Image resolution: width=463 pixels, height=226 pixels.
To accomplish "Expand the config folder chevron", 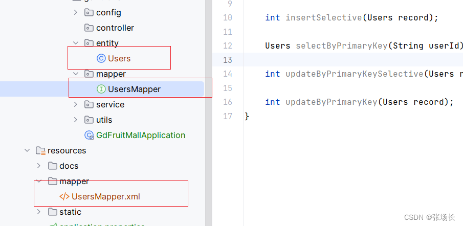I will pyautogui.click(x=75, y=12).
